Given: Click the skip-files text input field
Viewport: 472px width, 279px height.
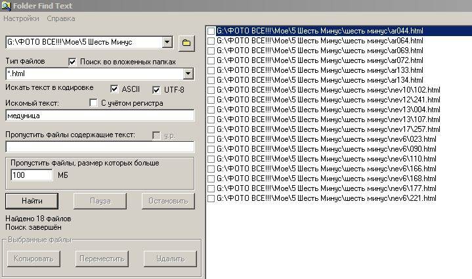Looking at the screenshot, I should (x=100, y=147).
